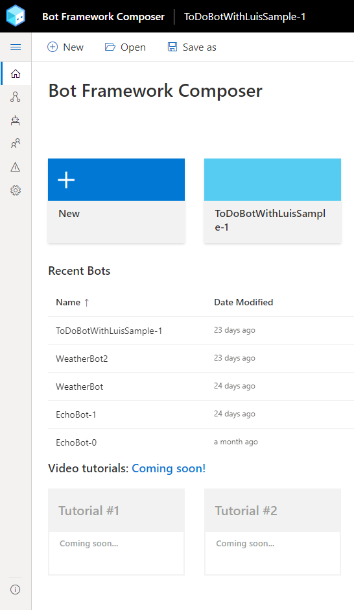Open the settings gear icon
This screenshot has width=354, height=610.
pos(16,190)
